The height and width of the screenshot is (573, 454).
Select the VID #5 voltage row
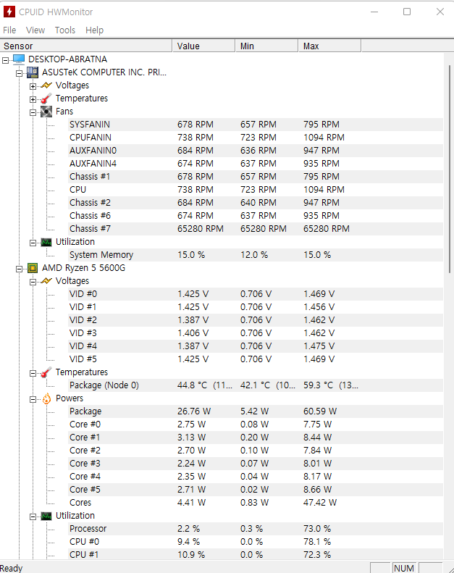256,359
